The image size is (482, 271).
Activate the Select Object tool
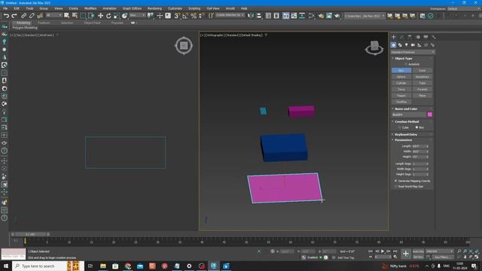pos(67,16)
